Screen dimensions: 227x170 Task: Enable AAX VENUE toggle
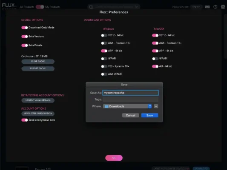click(x=104, y=74)
